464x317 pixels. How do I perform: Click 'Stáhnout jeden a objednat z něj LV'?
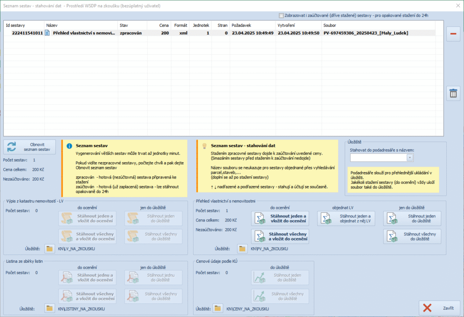pyautogui.click(x=346, y=219)
